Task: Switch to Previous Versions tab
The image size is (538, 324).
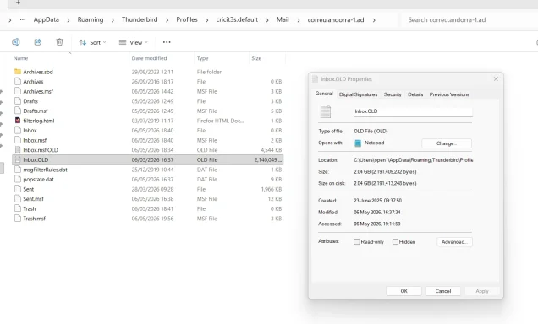Action: (449, 94)
